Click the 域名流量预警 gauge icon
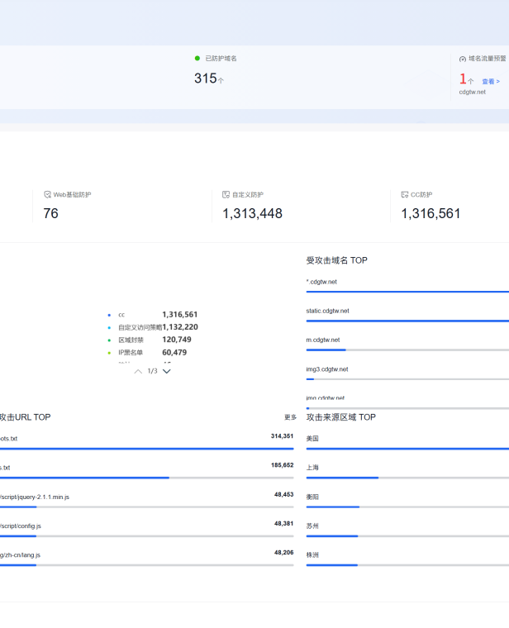Image resolution: width=509 pixels, height=628 pixels. point(463,59)
